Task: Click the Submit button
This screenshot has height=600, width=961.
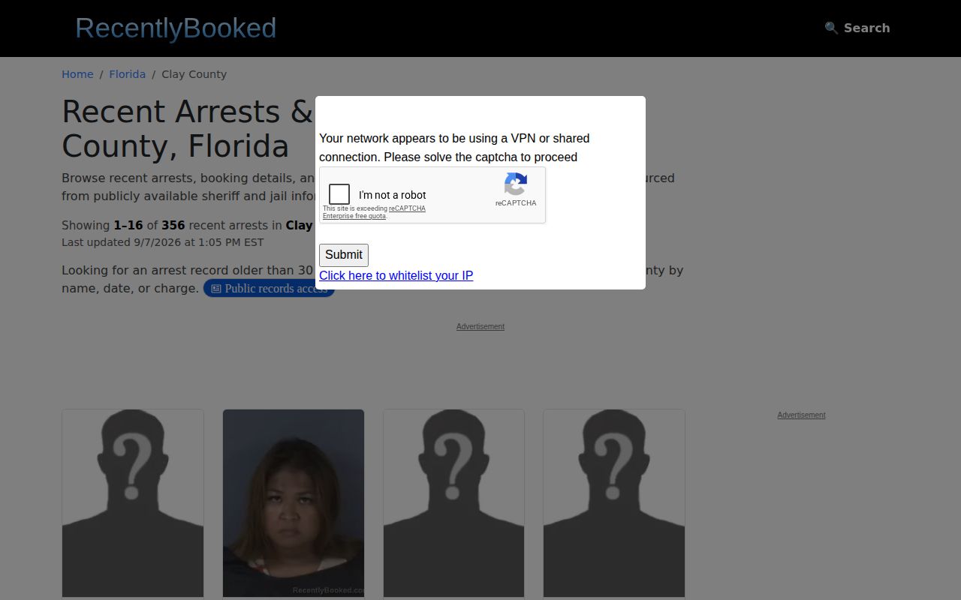Action: click(344, 255)
